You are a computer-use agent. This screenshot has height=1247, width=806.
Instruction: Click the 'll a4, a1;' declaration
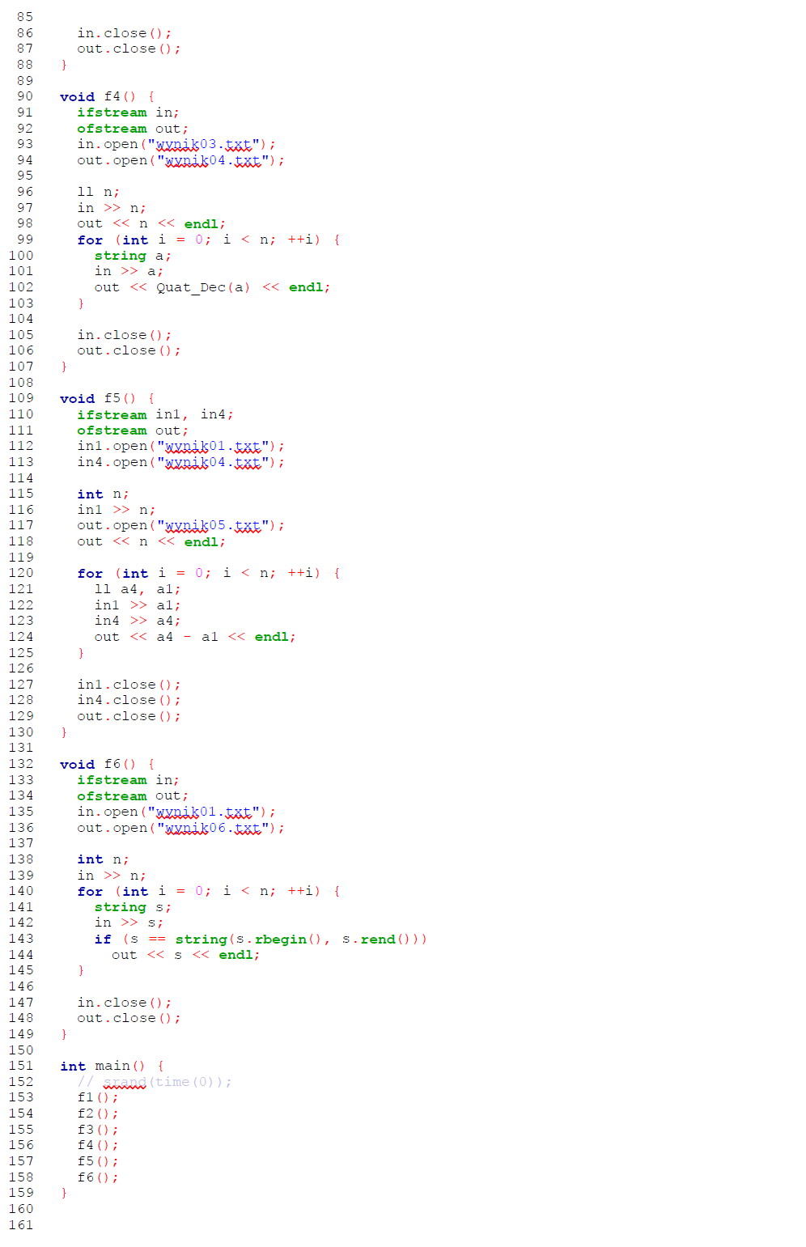(x=138, y=589)
